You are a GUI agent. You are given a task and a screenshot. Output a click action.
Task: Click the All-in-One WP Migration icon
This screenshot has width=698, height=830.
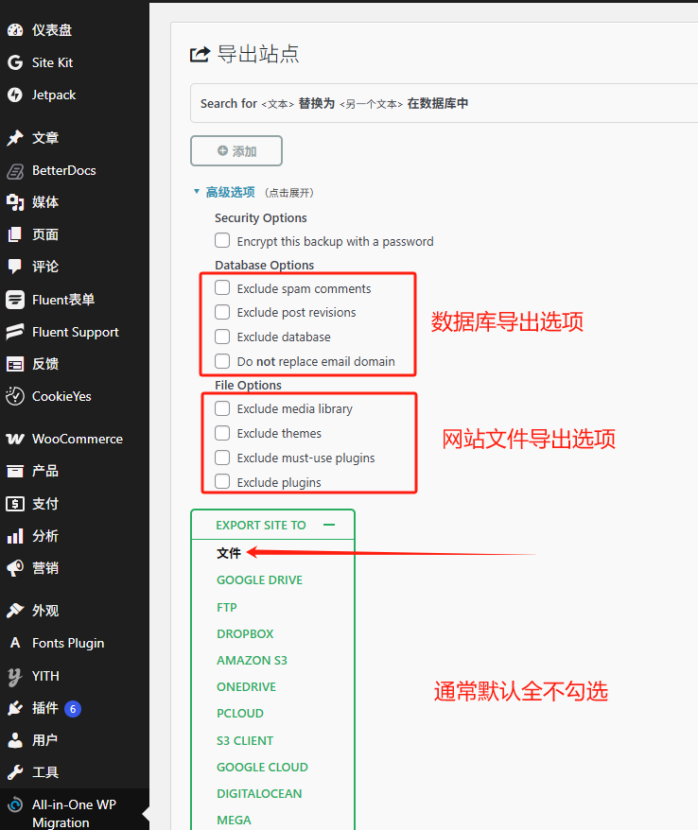tap(15, 805)
